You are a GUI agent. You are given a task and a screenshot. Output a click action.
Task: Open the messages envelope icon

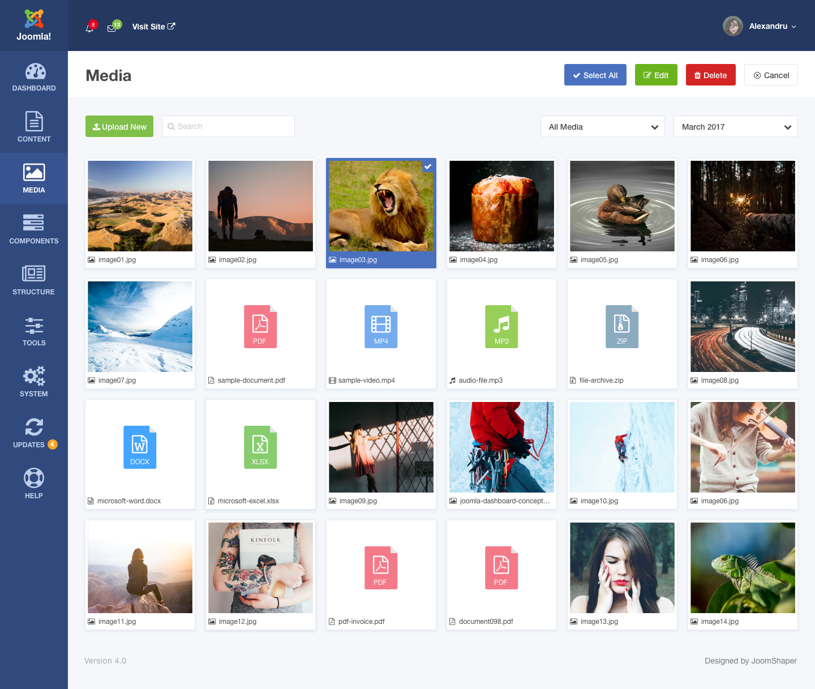(x=111, y=28)
